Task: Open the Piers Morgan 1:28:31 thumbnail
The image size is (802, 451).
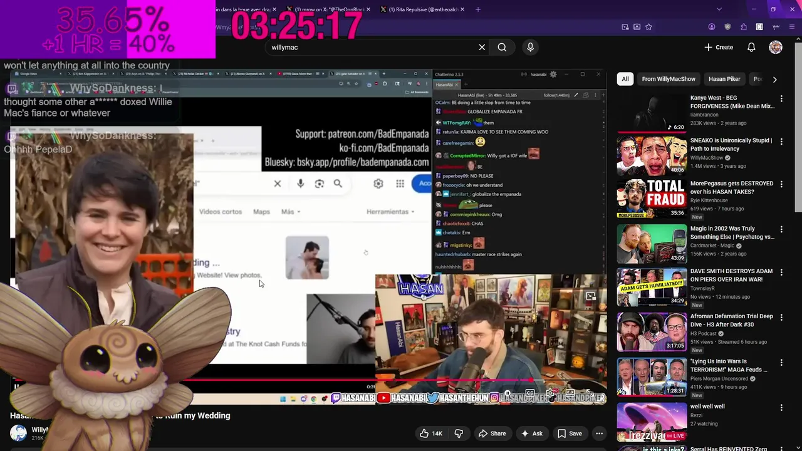Action: click(x=652, y=376)
